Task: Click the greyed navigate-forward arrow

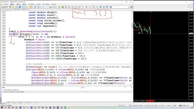Action: click(x=47, y=7)
